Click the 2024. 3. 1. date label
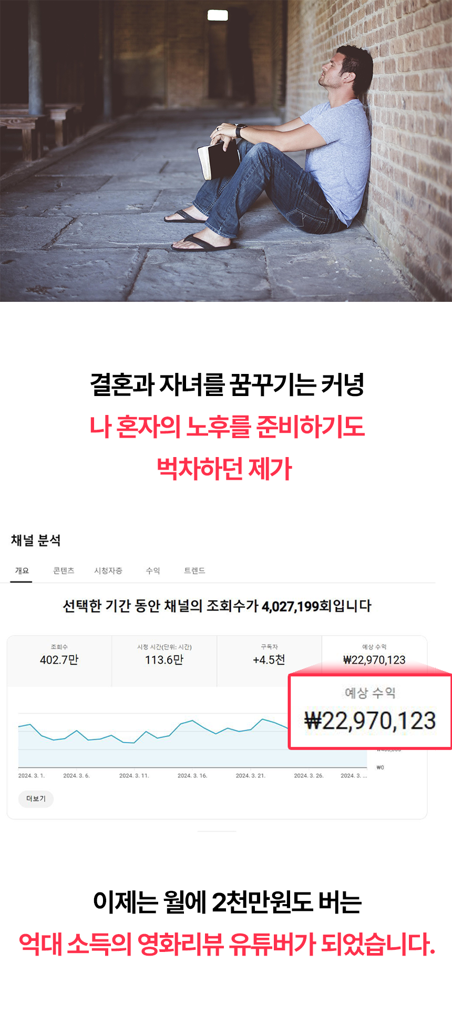 pos(32,776)
